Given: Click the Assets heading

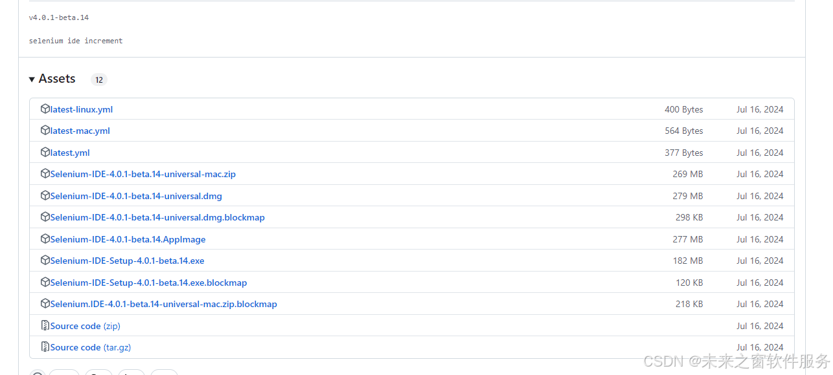Looking at the screenshot, I should click(x=57, y=79).
